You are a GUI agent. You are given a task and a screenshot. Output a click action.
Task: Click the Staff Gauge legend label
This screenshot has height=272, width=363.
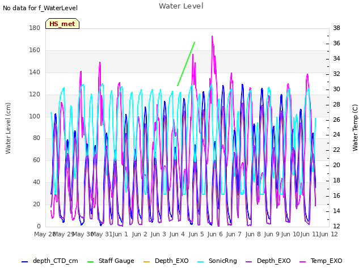click(116, 261)
